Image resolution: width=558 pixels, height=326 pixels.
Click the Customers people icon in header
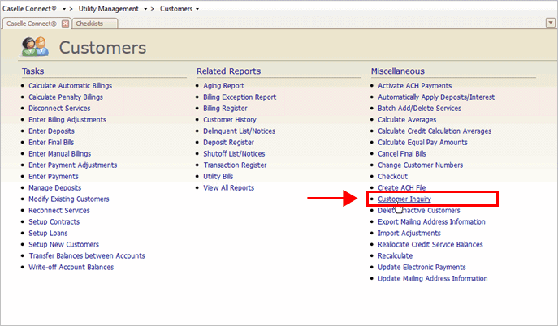click(x=36, y=48)
